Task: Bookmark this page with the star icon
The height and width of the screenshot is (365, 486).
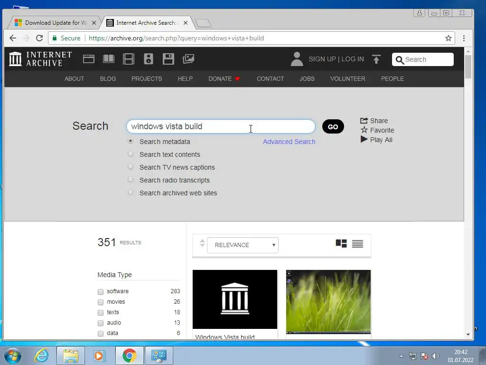Action: pyautogui.click(x=448, y=38)
